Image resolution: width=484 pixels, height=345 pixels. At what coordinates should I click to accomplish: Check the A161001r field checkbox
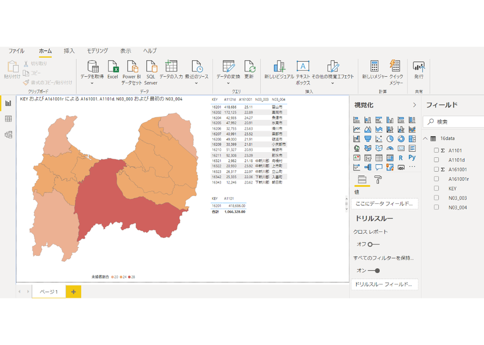[436, 179]
